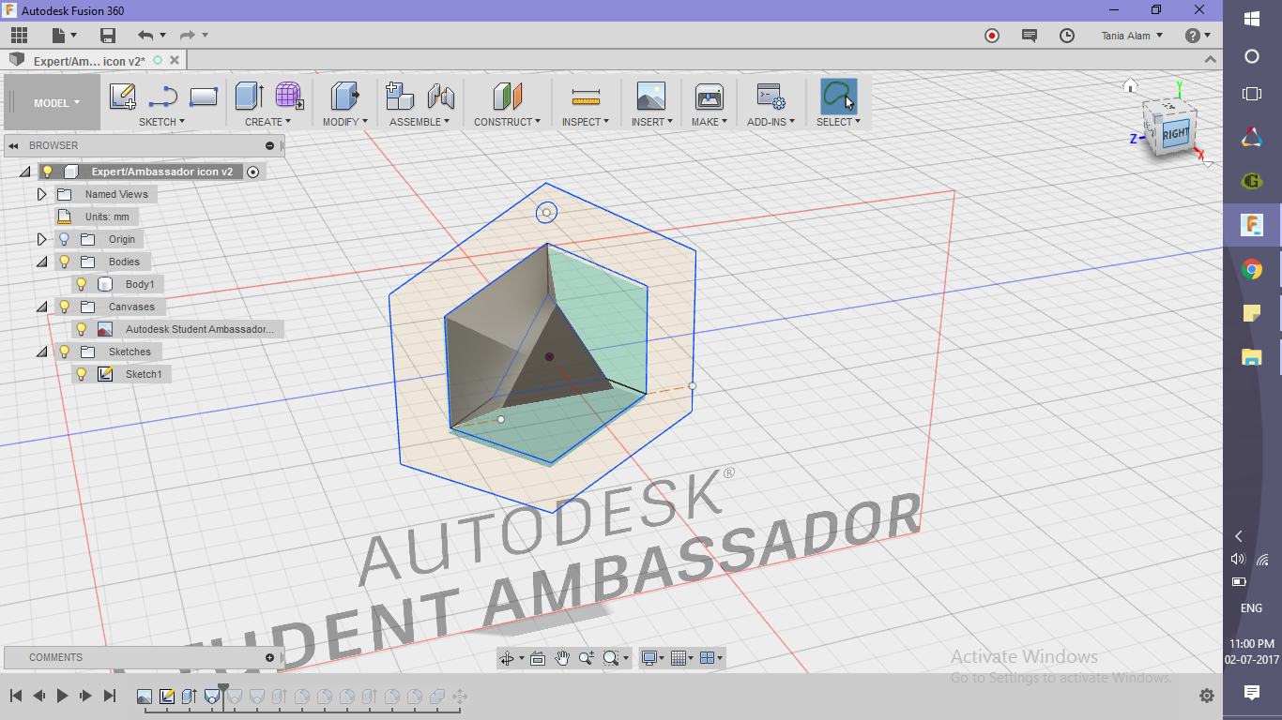Click the New Component assemble icon
Viewport: 1282px width, 720px height.
(401, 97)
